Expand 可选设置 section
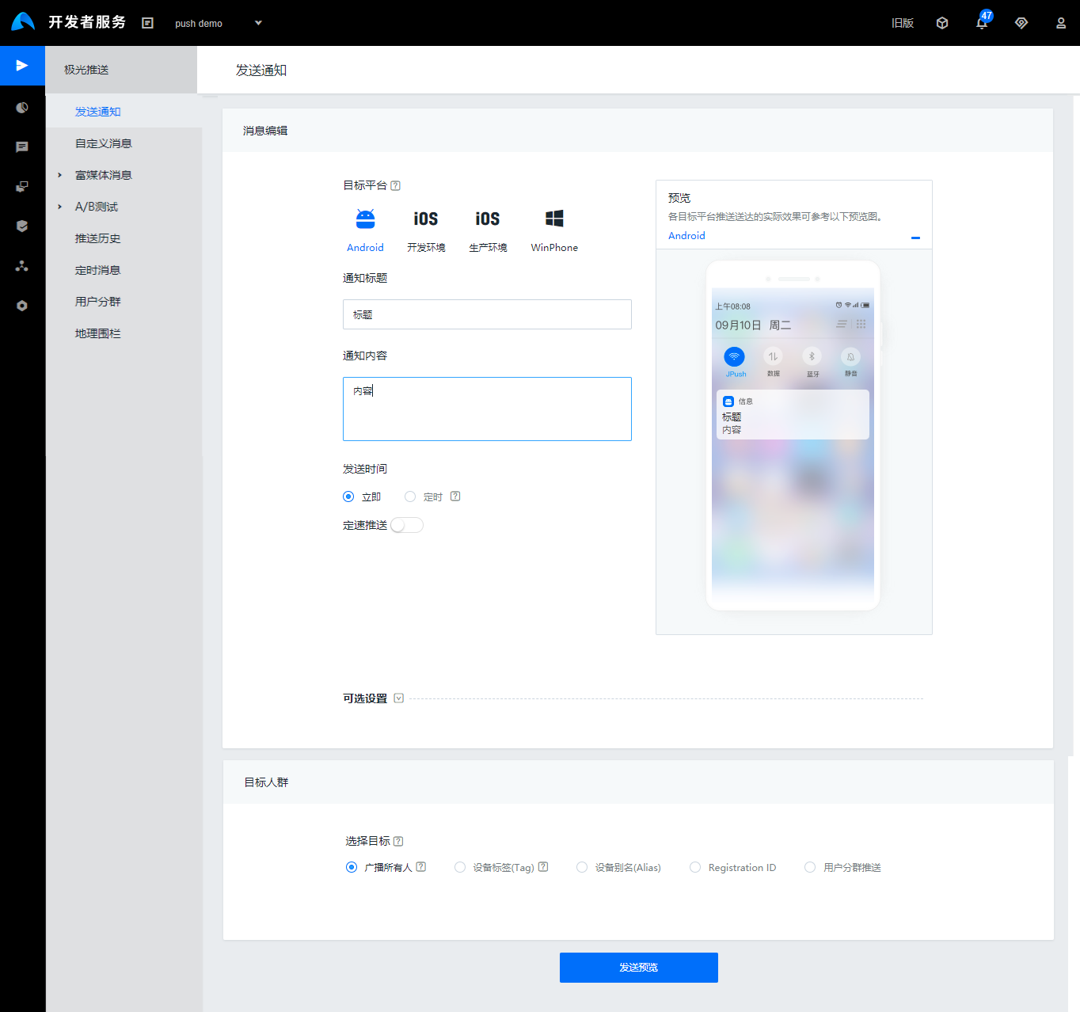This screenshot has width=1080, height=1012. point(398,698)
